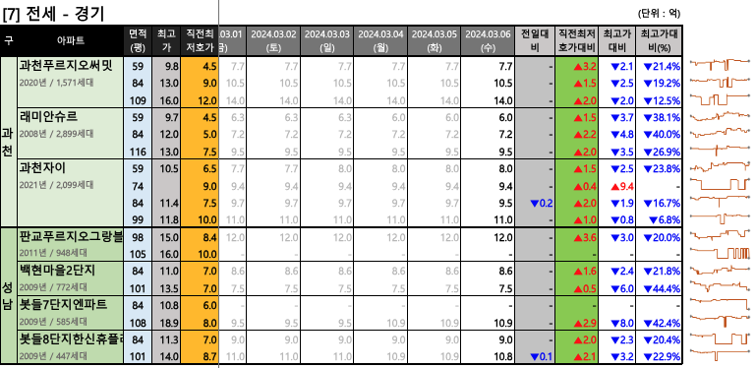Click the '2009년 / 772세대' detail text
This screenshot has width=756, height=368.
[x=53, y=287]
